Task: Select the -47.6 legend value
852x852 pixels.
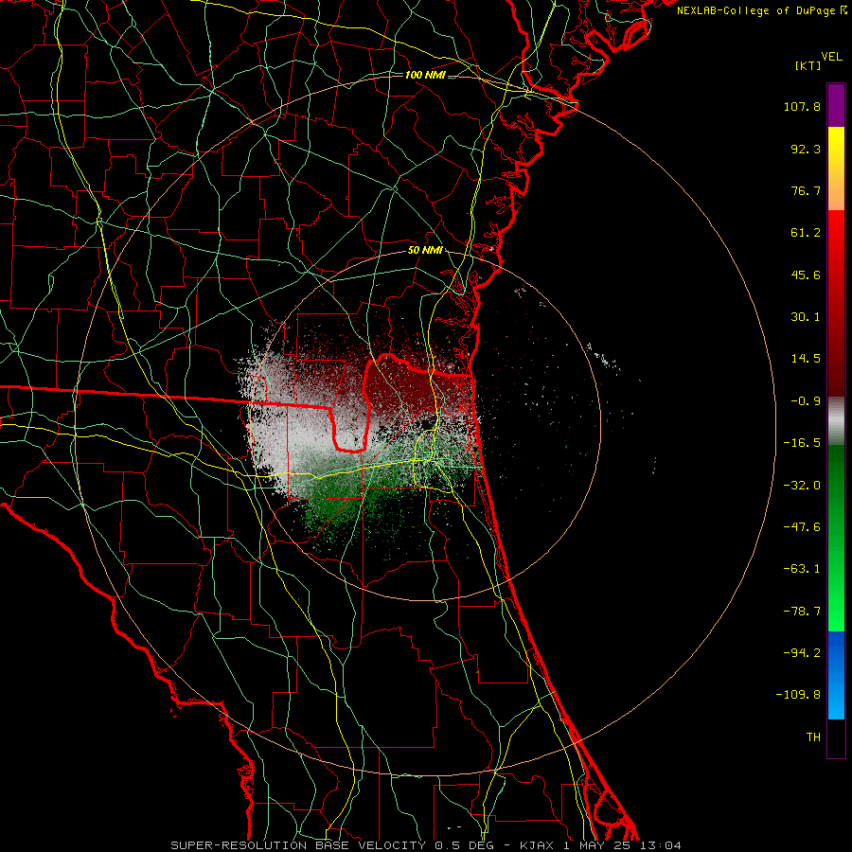Action: 802,527
